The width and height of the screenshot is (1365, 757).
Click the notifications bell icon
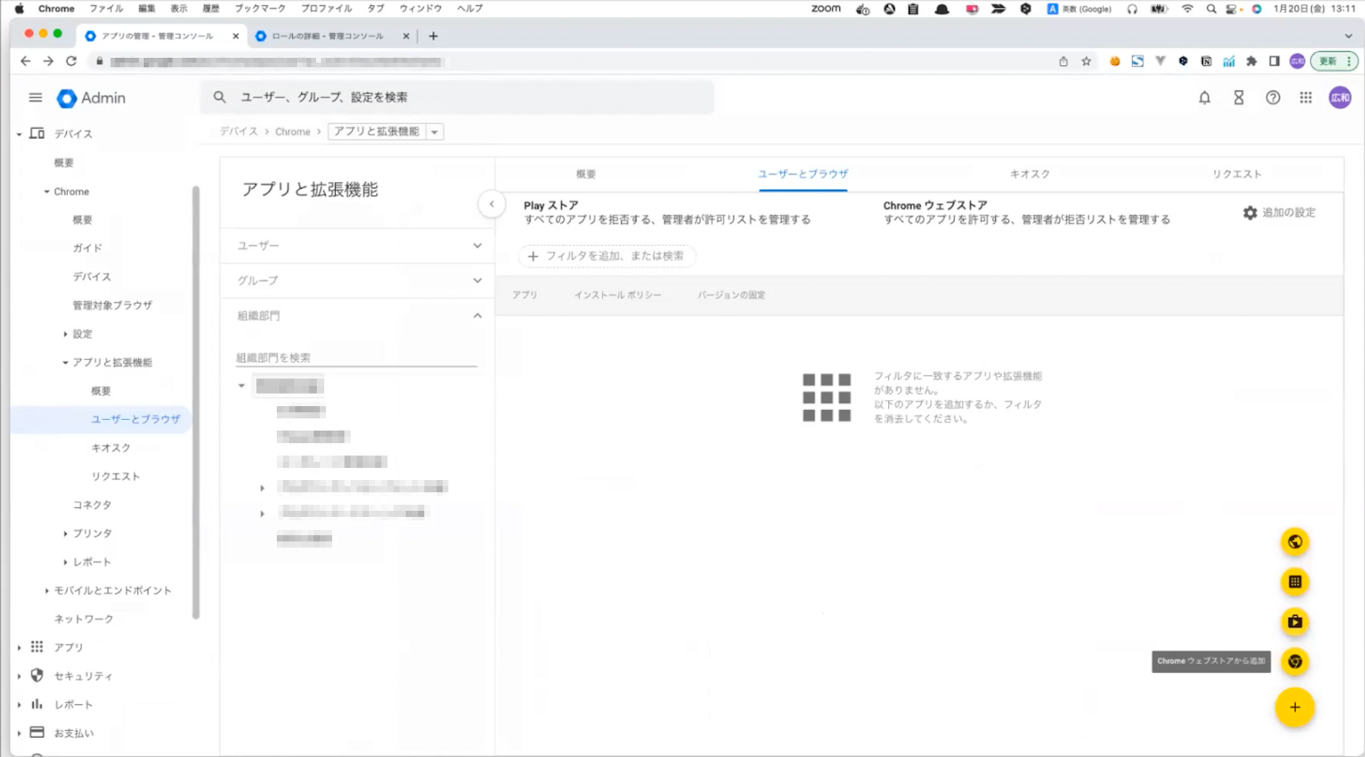point(1205,98)
